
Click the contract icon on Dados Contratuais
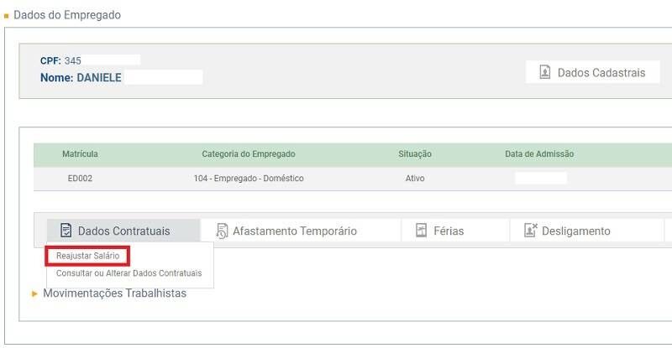66,231
